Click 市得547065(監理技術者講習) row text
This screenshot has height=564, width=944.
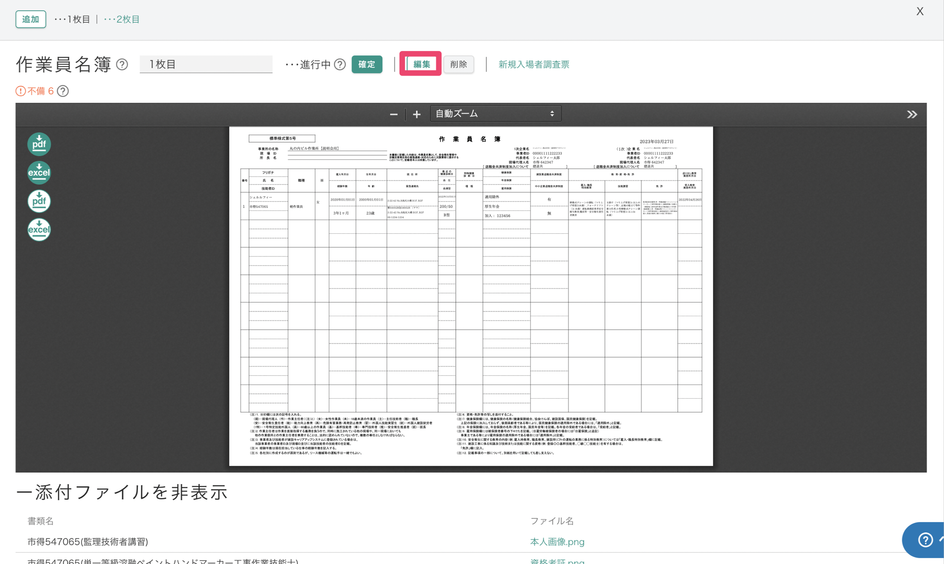88,542
